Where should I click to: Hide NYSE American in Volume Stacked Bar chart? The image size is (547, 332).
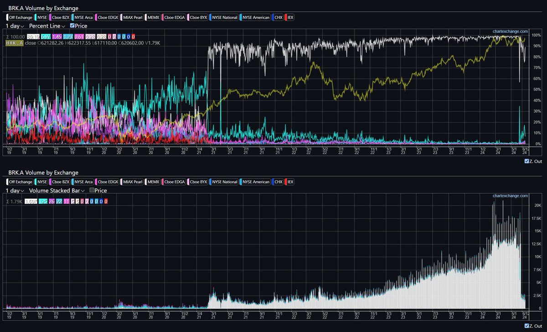pyautogui.click(x=255, y=182)
